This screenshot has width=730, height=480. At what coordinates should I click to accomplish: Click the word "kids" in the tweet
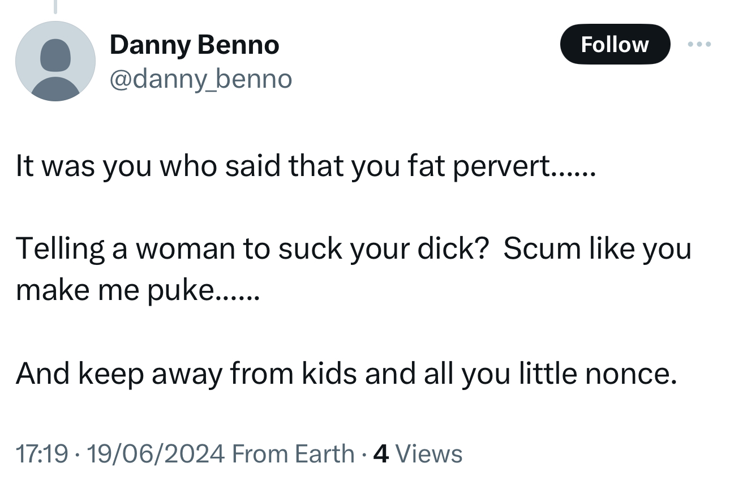pyautogui.click(x=329, y=373)
